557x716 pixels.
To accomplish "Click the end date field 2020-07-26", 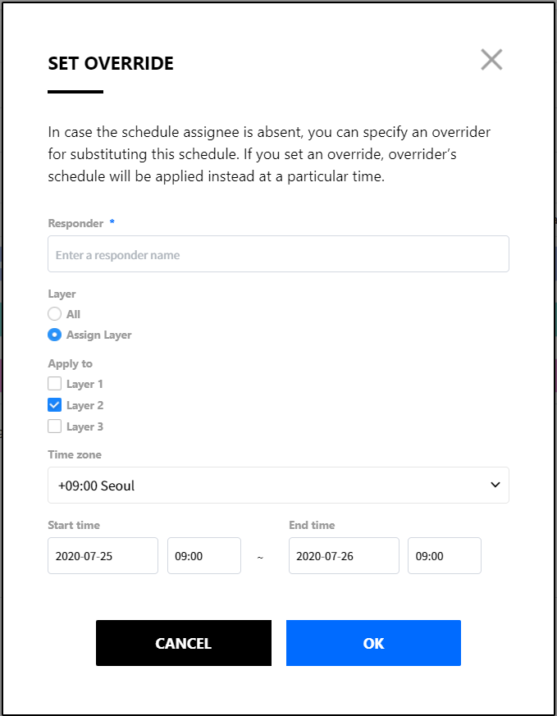I will pos(344,556).
